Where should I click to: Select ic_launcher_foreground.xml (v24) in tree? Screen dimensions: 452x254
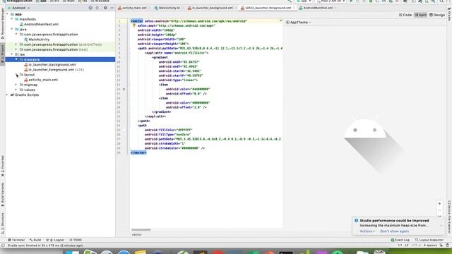54,70
